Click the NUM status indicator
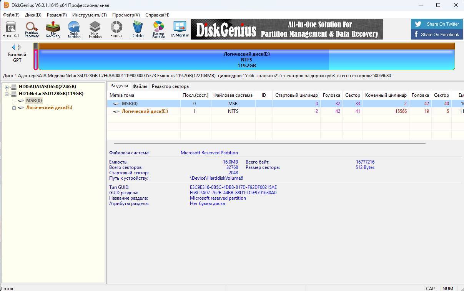Screen dimensions: 464x291 tap(448, 288)
